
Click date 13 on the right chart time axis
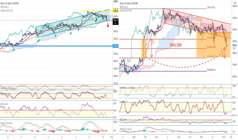[123, 137]
